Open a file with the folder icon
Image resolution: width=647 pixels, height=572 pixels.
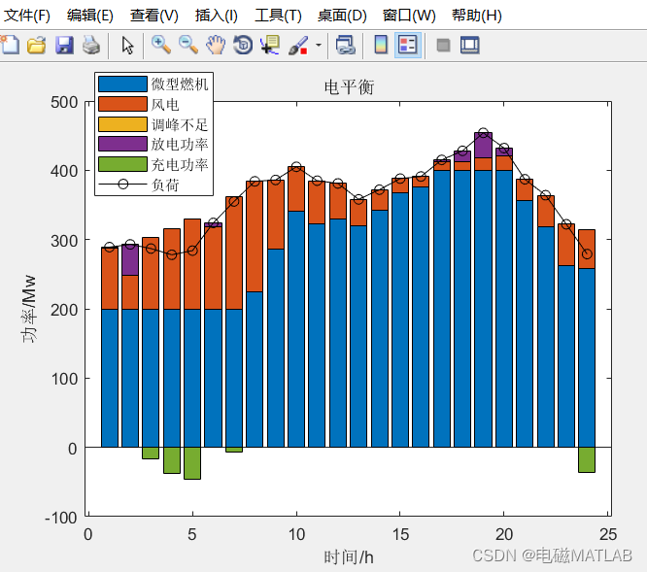36,45
